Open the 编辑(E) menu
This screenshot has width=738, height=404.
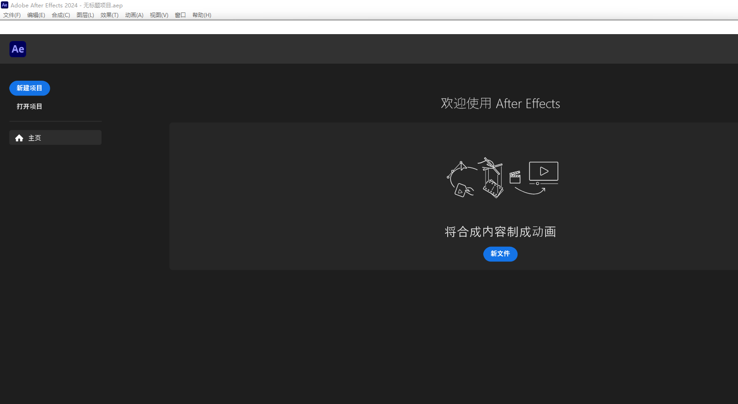coord(36,15)
